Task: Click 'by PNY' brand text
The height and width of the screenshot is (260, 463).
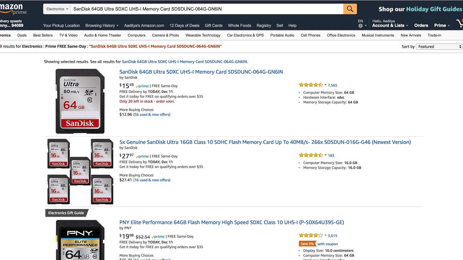Action: click(x=126, y=228)
